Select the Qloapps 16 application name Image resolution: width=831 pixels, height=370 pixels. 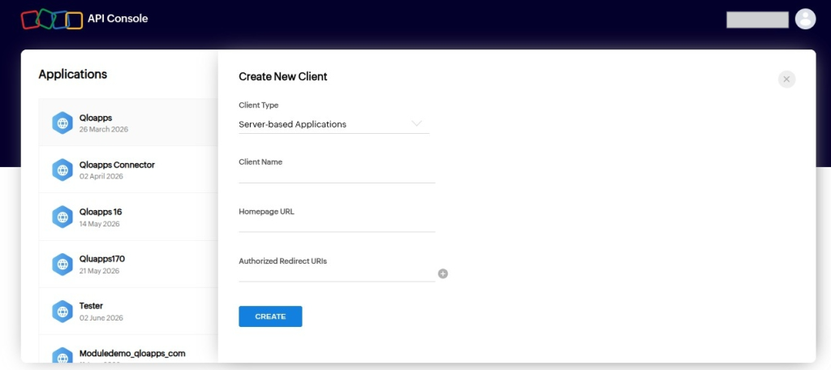pyautogui.click(x=101, y=212)
